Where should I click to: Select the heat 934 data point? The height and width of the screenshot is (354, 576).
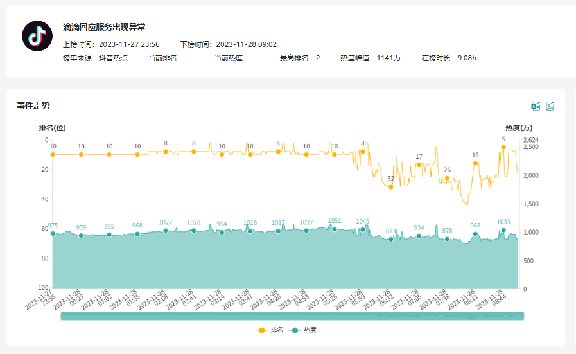click(419, 236)
